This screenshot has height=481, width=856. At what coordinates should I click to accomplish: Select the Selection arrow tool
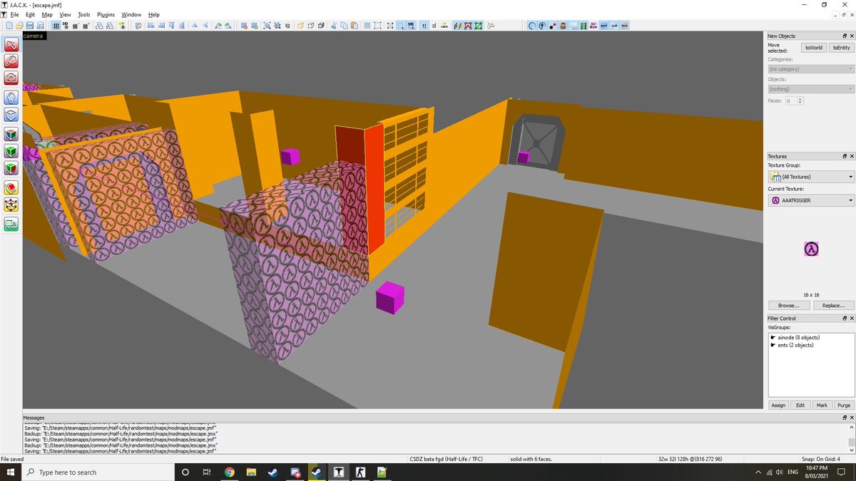coord(11,45)
